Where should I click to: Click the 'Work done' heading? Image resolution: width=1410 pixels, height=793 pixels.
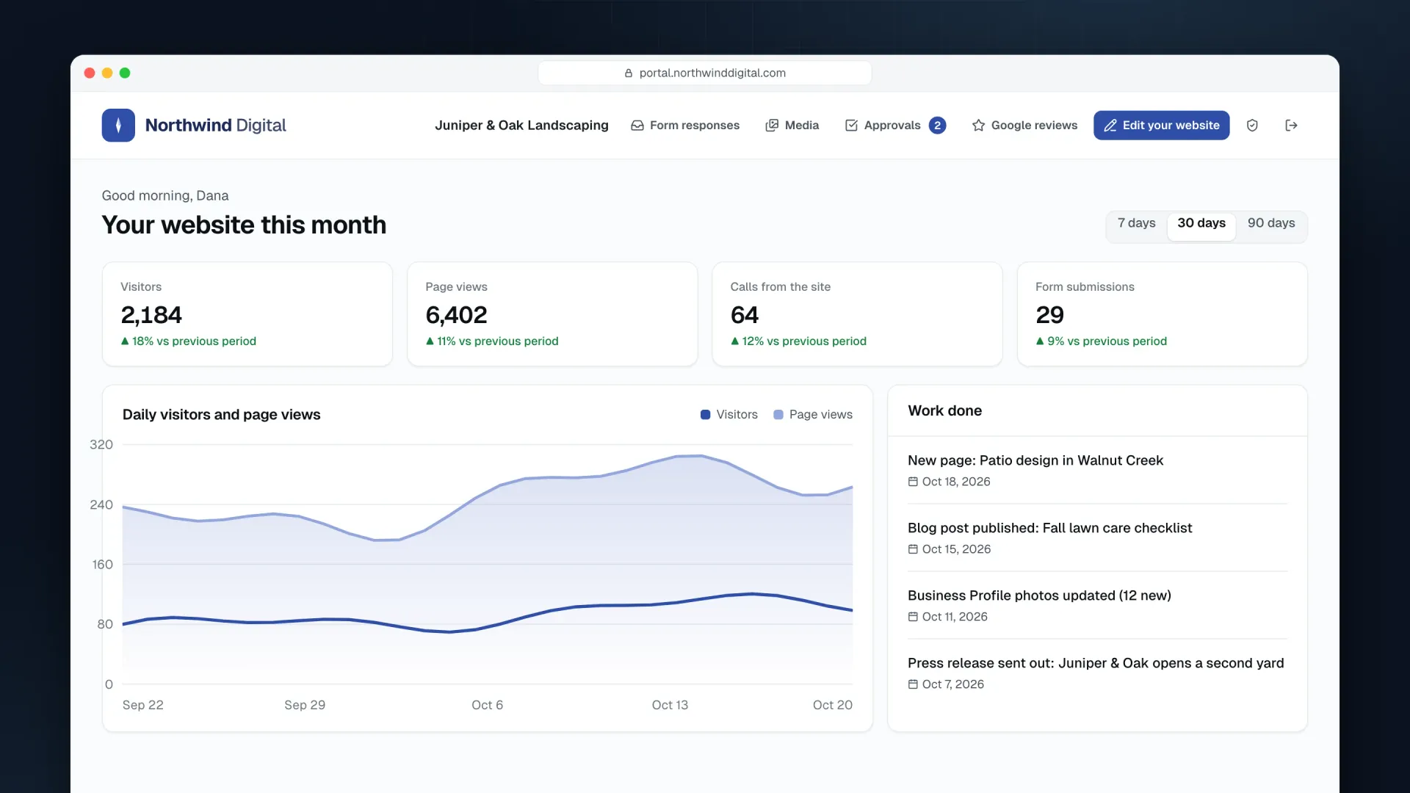pyautogui.click(x=944, y=410)
